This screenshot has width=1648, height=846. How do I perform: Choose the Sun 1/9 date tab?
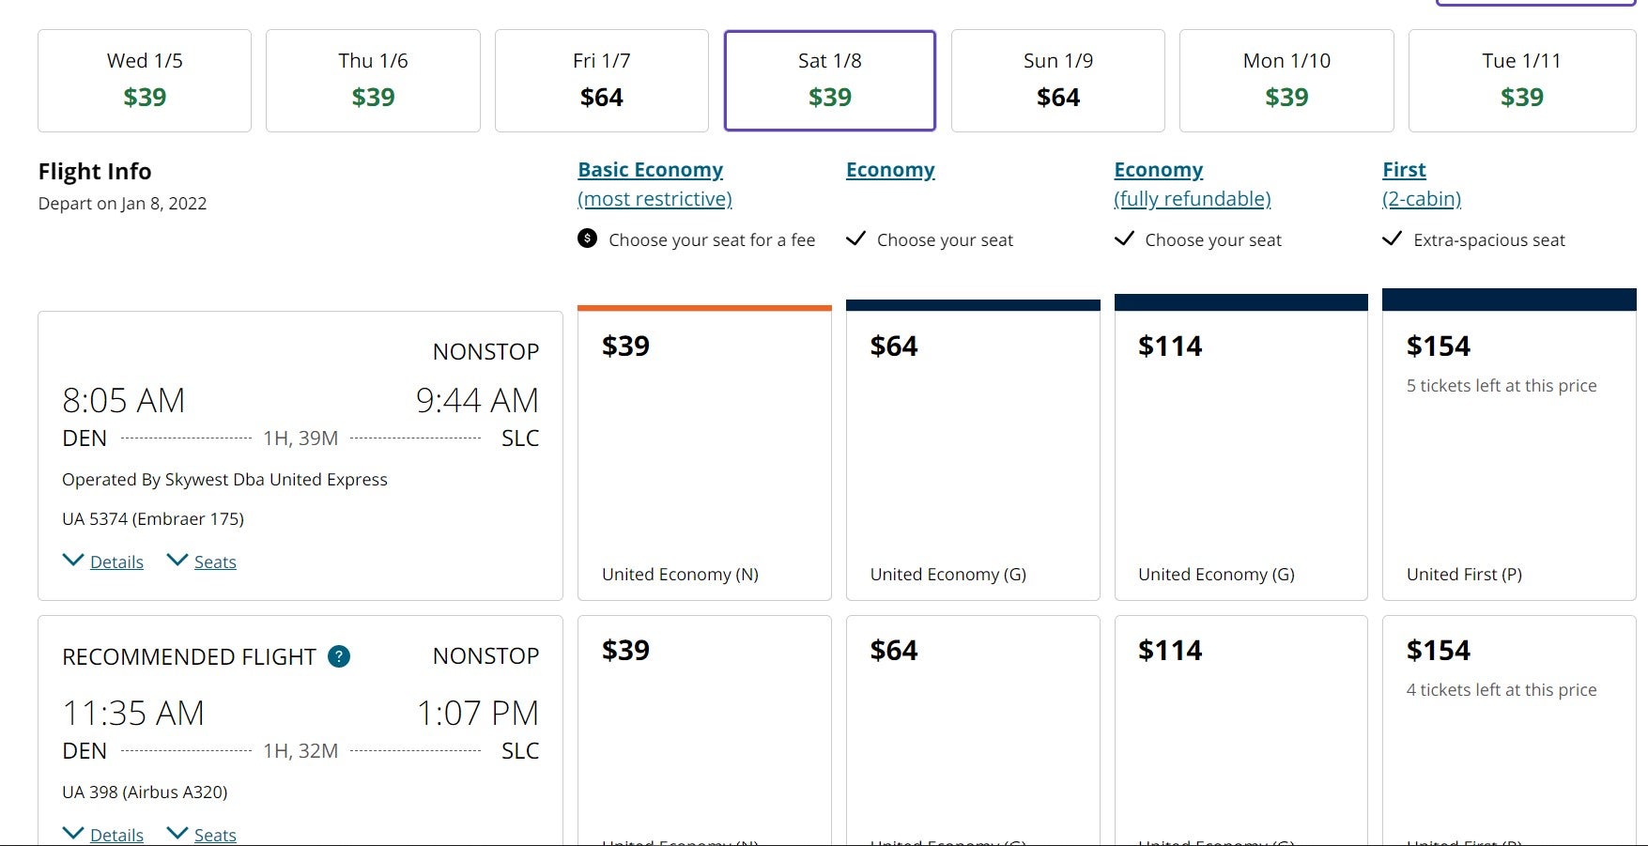tap(1058, 81)
